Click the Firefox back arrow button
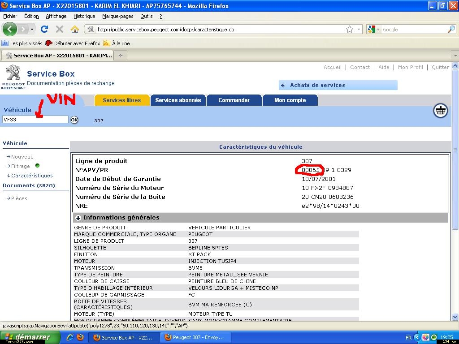The width and height of the screenshot is (459, 344). click(9, 29)
